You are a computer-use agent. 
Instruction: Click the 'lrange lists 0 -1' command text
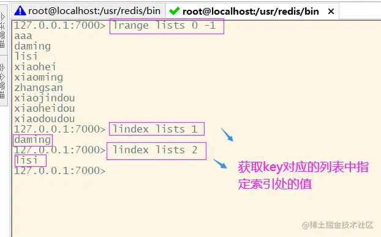point(164,26)
